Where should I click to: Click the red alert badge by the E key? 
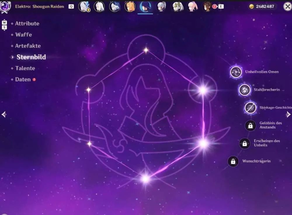pos(215,6)
